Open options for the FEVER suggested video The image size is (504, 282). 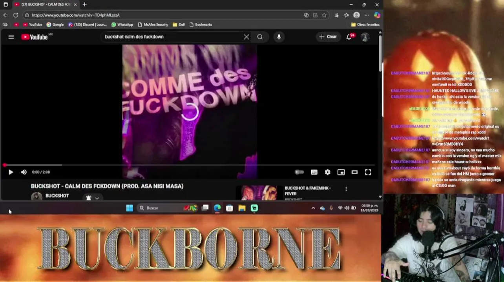[x=346, y=189]
